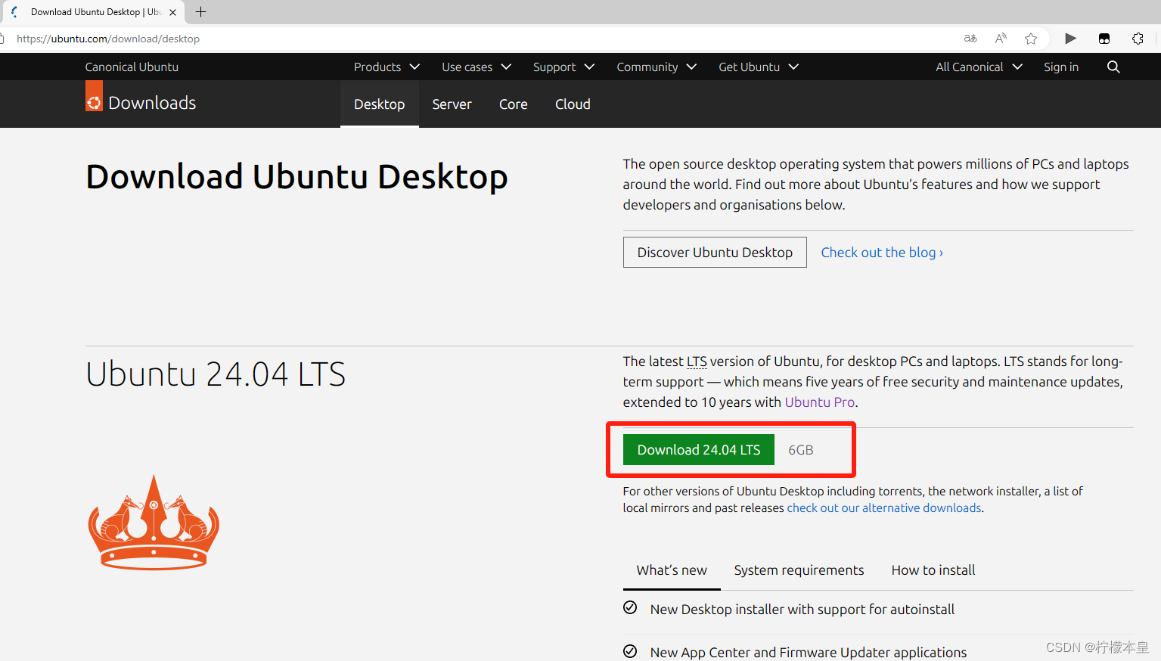Add page to favorites via star icon
Viewport: 1161px width, 661px height.
click(x=1030, y=39)
